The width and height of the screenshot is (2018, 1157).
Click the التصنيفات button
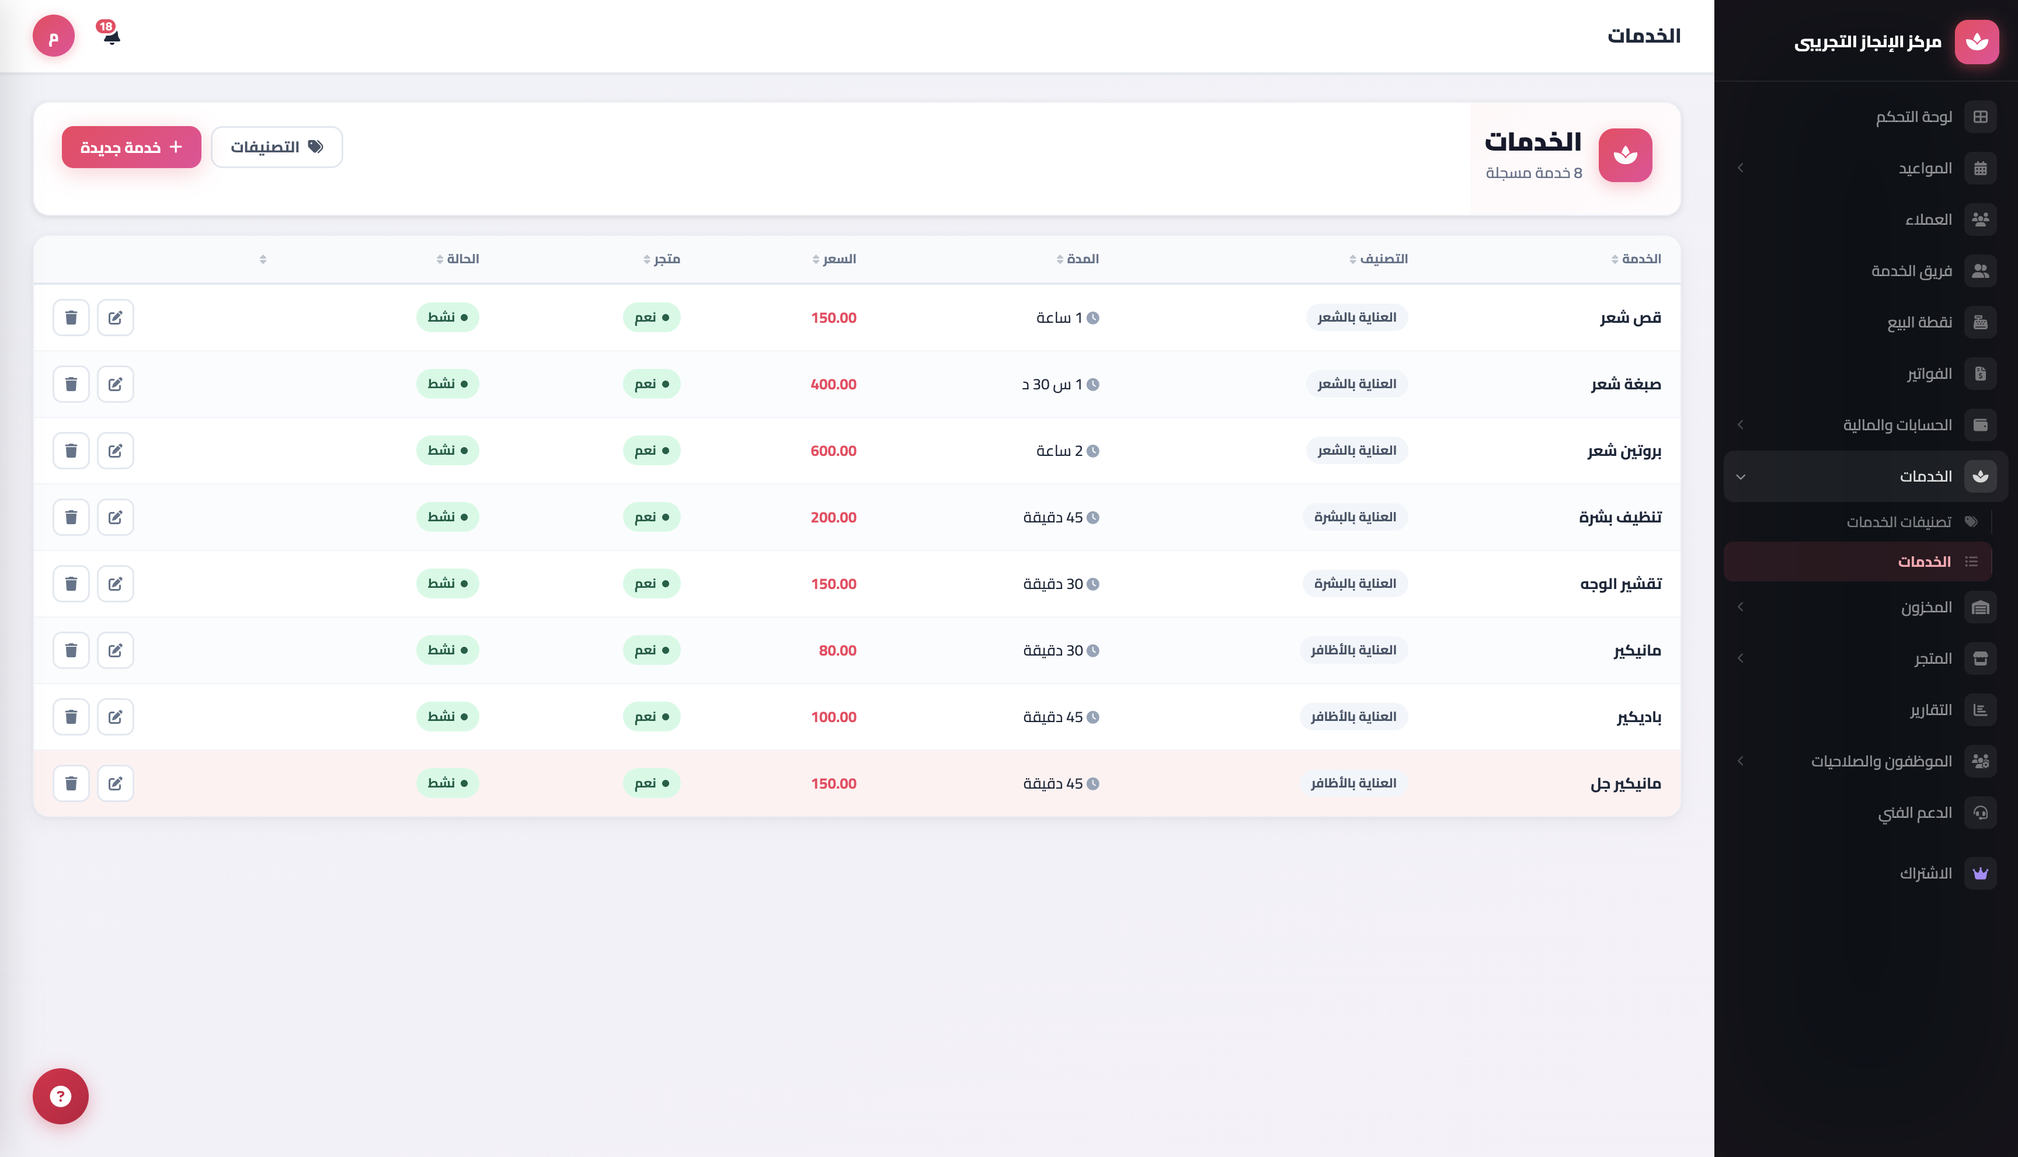277,147
